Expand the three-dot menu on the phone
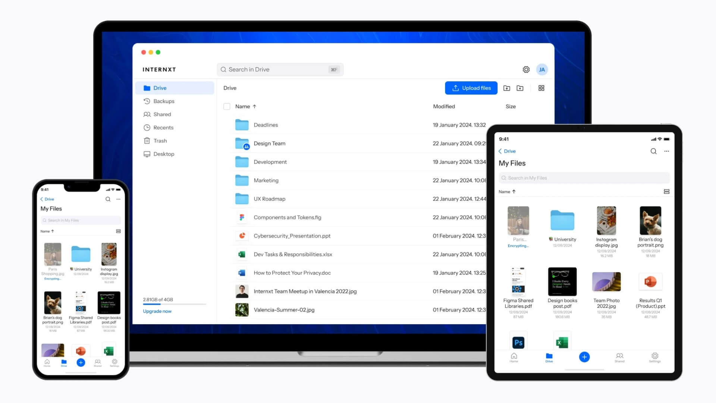 point(119,199)
